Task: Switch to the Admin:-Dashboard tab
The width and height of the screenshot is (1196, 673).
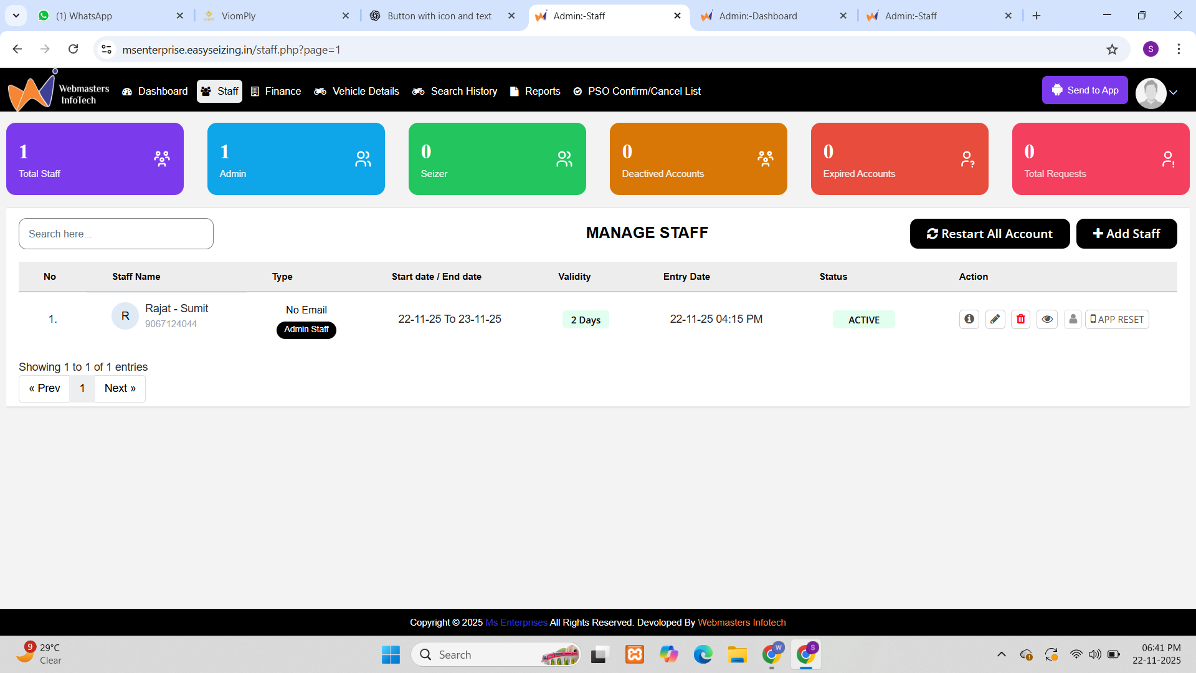Action: tap(773, 16)
